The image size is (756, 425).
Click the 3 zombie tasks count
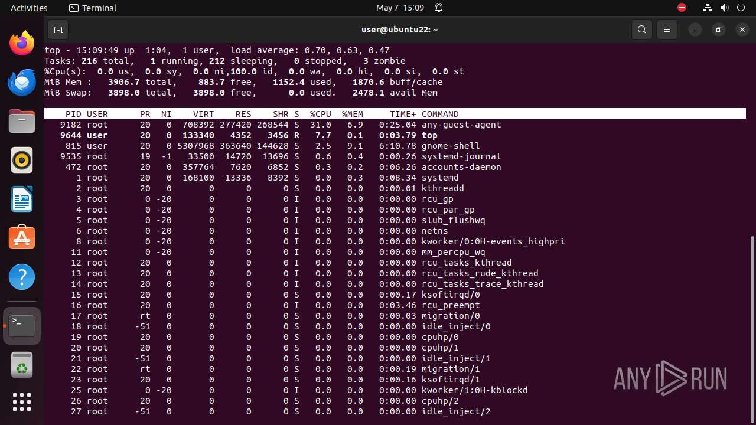pyautogui.click(x=384, y=61)
